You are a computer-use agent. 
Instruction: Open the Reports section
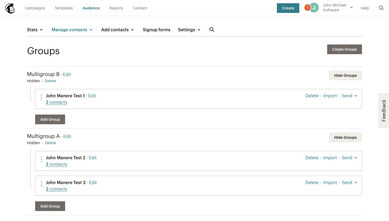coord(116,8)
